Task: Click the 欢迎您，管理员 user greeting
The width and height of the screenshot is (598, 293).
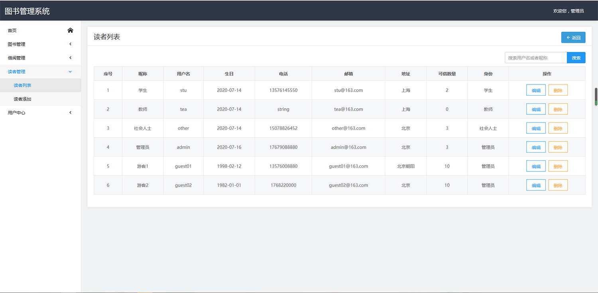Action: click(x=568, y=11)
